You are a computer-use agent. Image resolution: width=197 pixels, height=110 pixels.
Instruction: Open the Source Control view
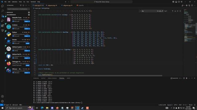click(x=2, y=16)
